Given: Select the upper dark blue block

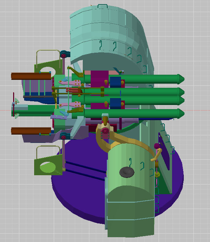Looking at the screenshot, I should tap(116, 82).
